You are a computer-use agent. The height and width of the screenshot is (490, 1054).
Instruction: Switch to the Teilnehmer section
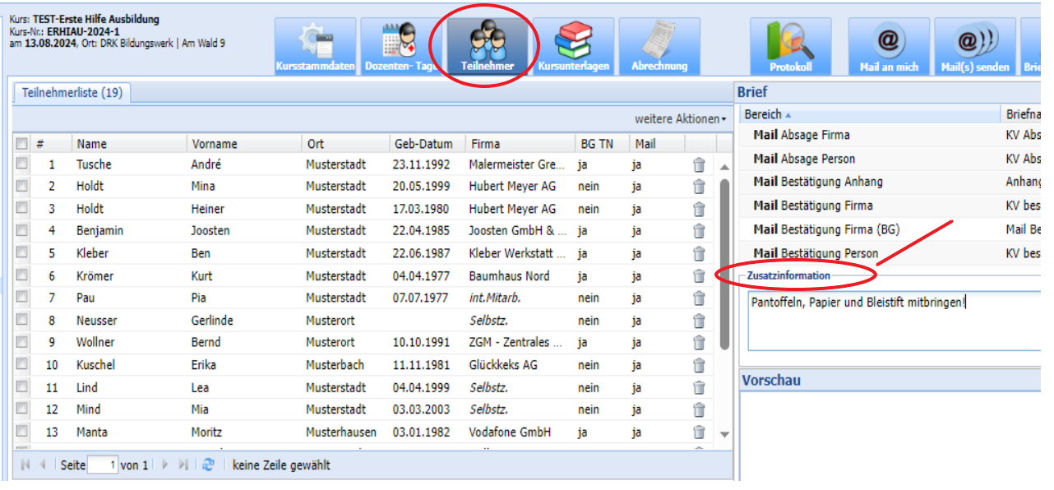[x=488, y=46]
